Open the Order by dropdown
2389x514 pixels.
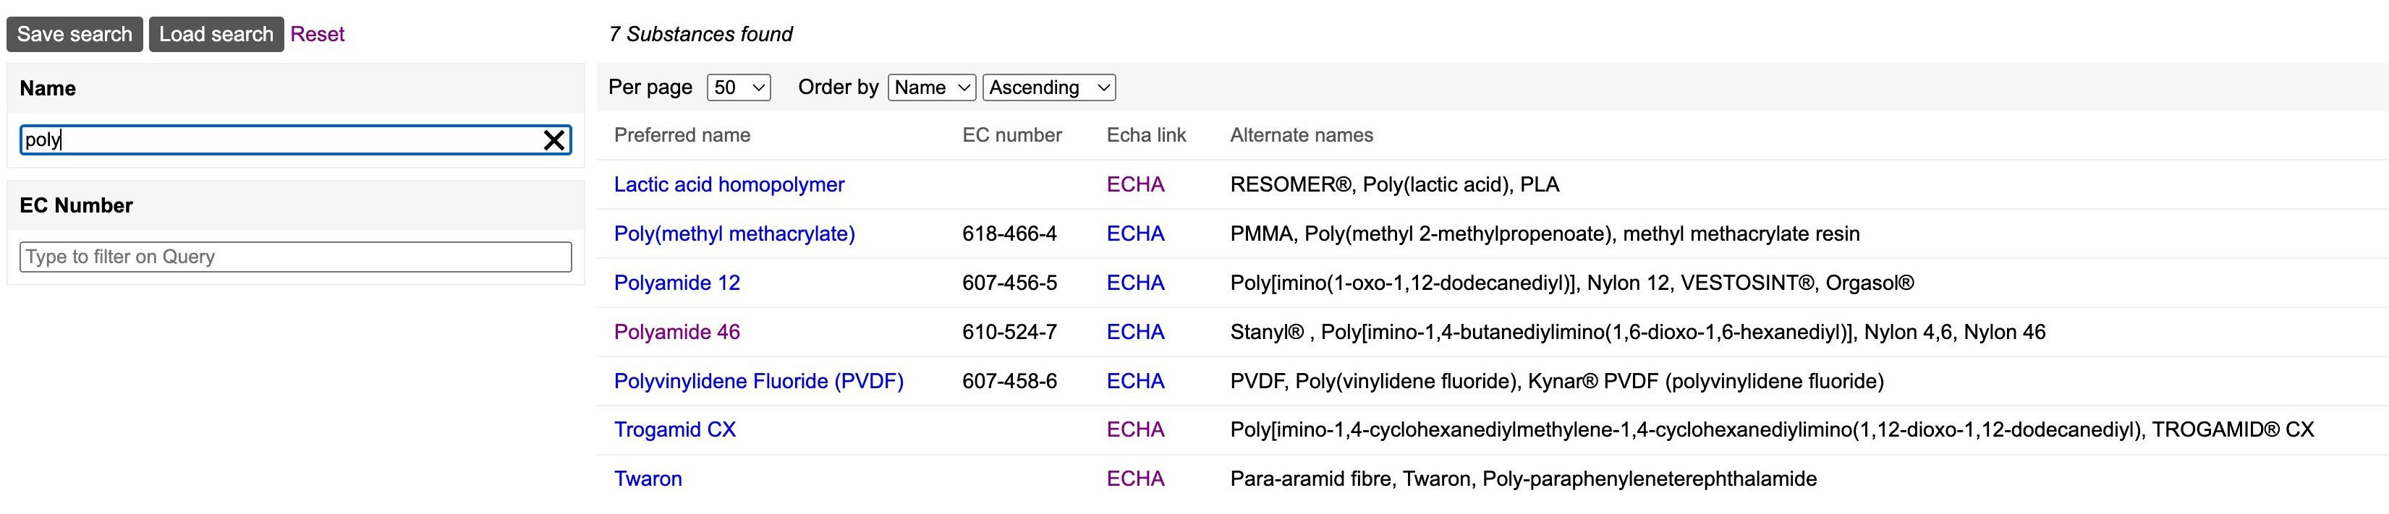[931, 86]
